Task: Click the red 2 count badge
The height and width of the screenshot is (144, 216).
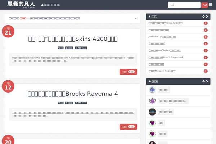Action: pyautogui.click(x=206, y=71)
